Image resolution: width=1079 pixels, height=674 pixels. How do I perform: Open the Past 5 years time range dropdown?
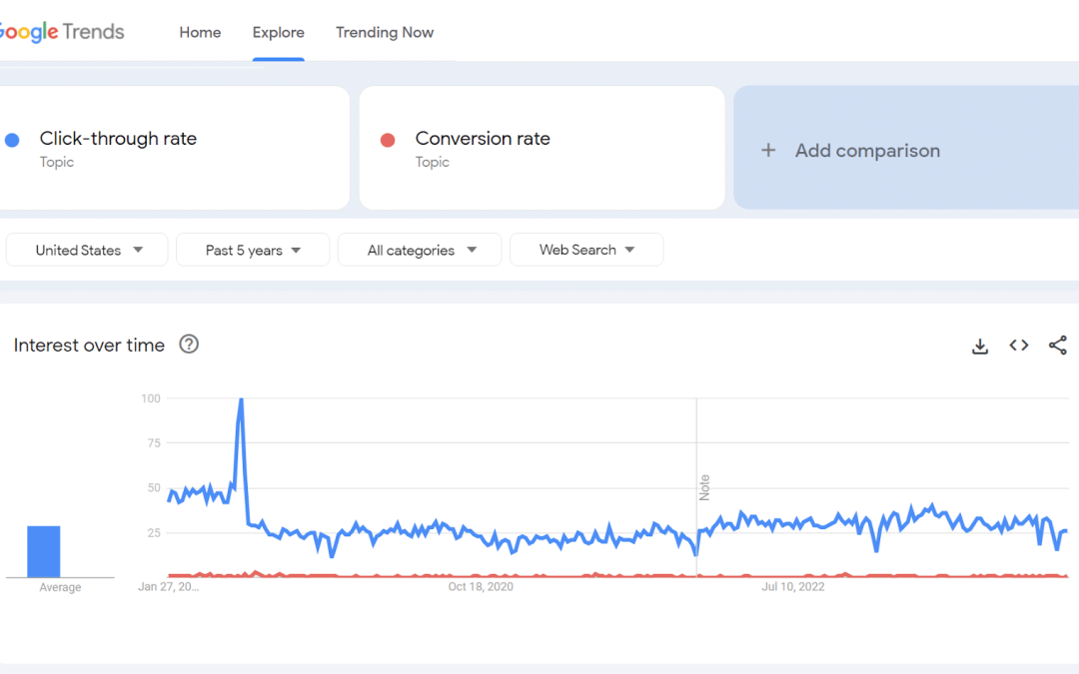coord(252,250)
